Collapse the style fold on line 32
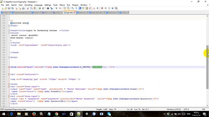The image size is (209, 117). [9, 33]
